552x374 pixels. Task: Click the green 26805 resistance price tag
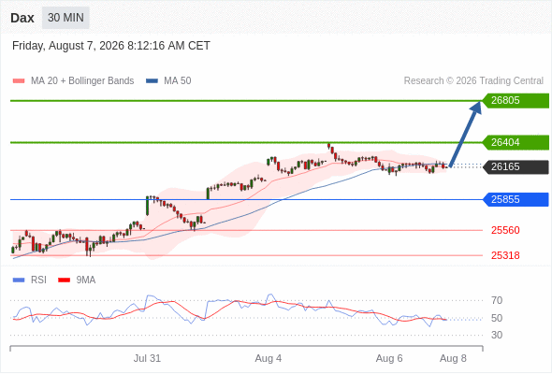coord(516,101)
